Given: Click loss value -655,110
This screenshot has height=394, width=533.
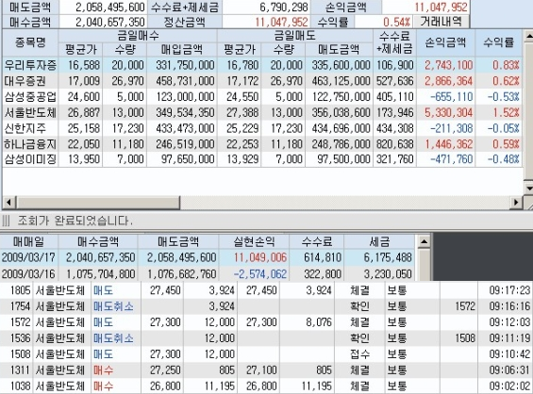Looking at the screenshot, I should pyautogui.click(x=451, y=97).
